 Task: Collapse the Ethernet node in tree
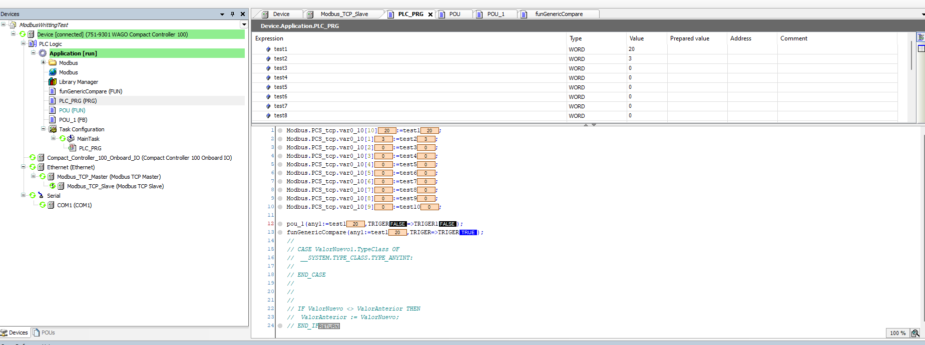pos(24,167)
